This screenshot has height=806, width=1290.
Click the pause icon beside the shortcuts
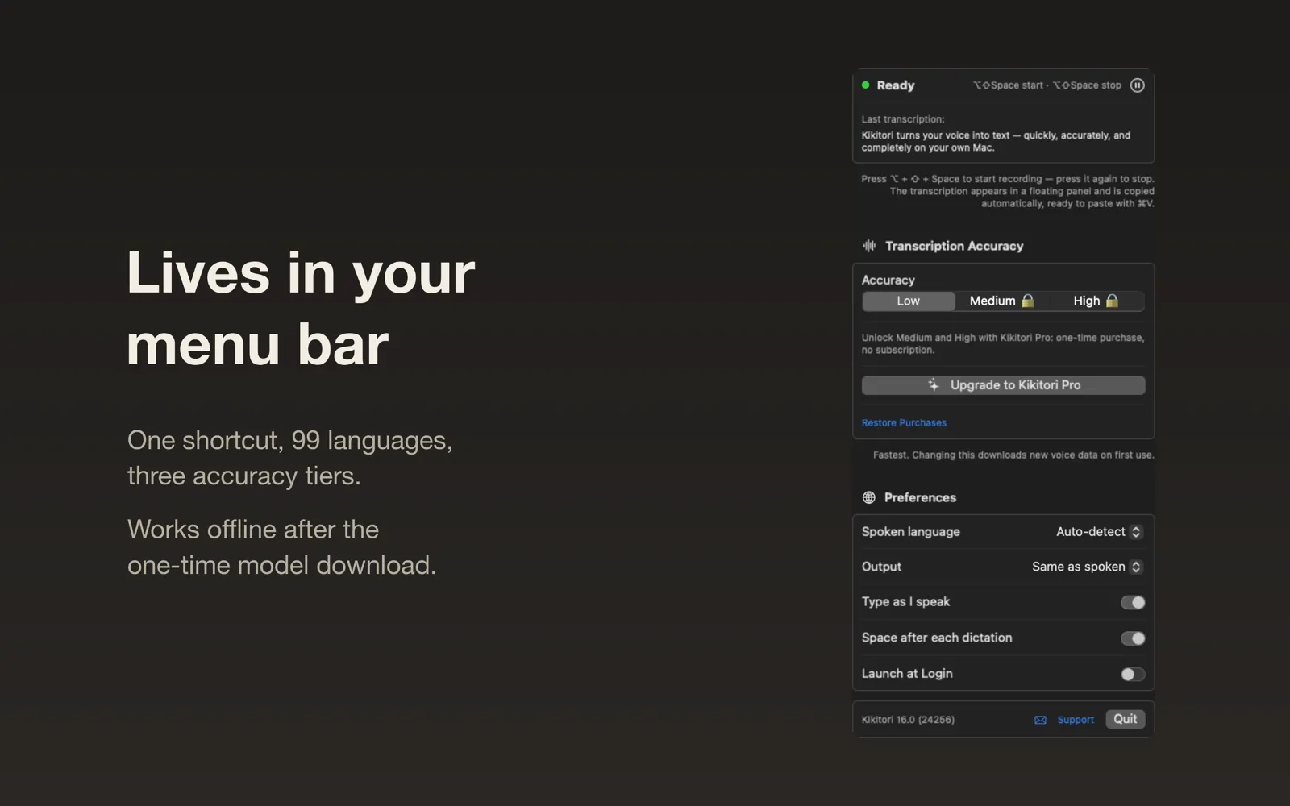point(1137,85)
